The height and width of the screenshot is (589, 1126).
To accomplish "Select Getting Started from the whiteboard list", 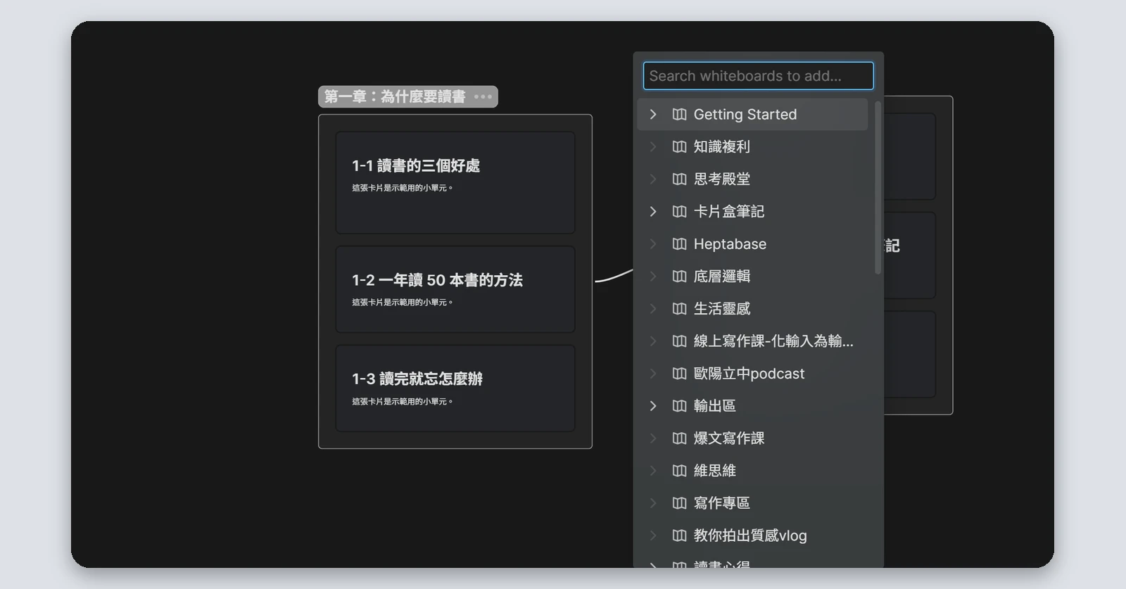I will (x=752, y=114).
